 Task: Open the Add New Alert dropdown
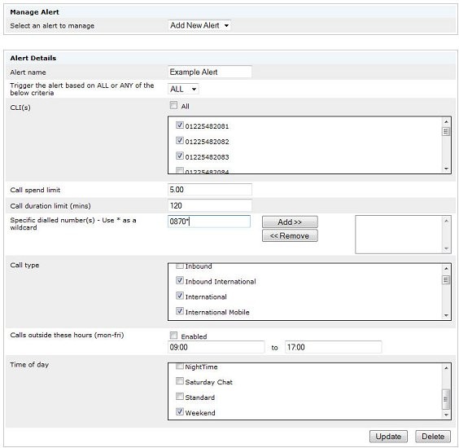tap(199, 25)
